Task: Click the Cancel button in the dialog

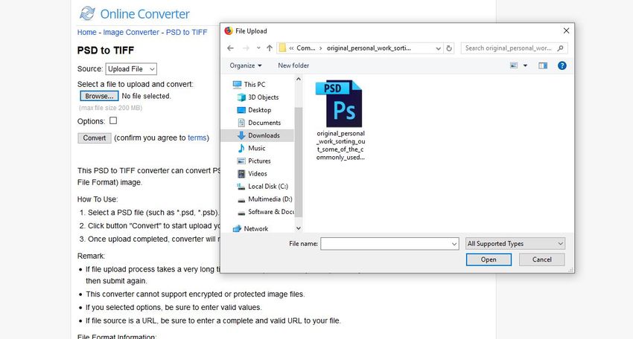Action: coord(541,259)
